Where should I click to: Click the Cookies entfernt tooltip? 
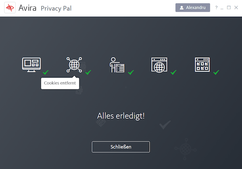tap(60, 83)
